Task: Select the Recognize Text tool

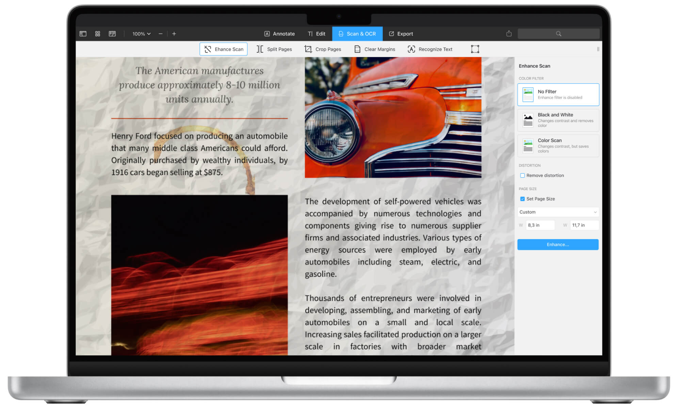Action: [430, 49]
